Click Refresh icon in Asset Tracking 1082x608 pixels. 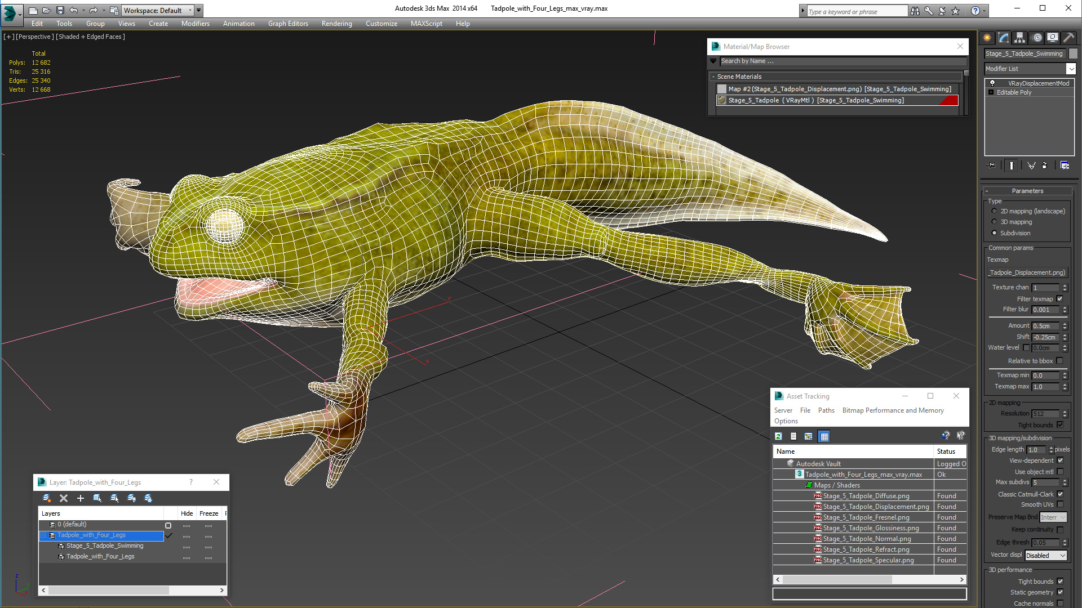(778, 436)
